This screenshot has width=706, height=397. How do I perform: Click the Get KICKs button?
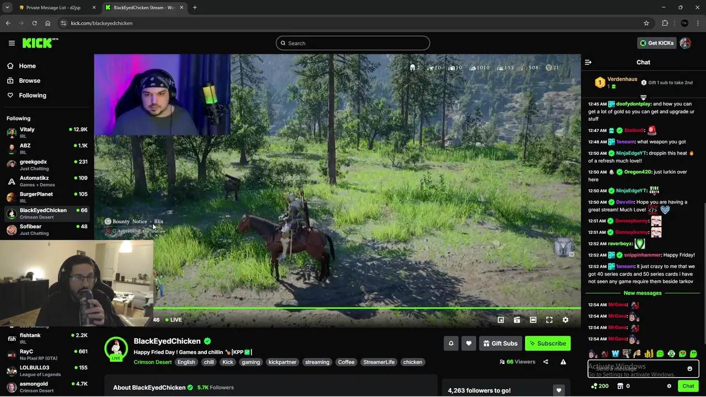pyautogui.click(x=656, y=43)
